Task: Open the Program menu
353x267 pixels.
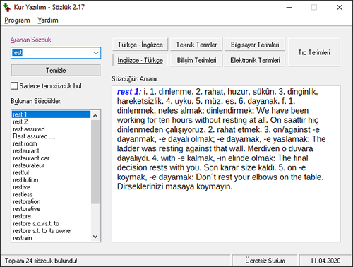Action: pos(17,20)
